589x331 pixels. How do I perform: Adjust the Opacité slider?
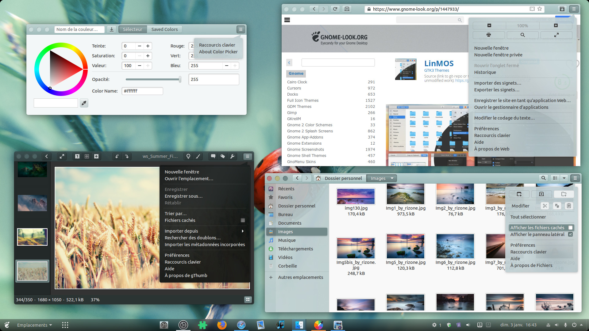click(x=153, y=79)
